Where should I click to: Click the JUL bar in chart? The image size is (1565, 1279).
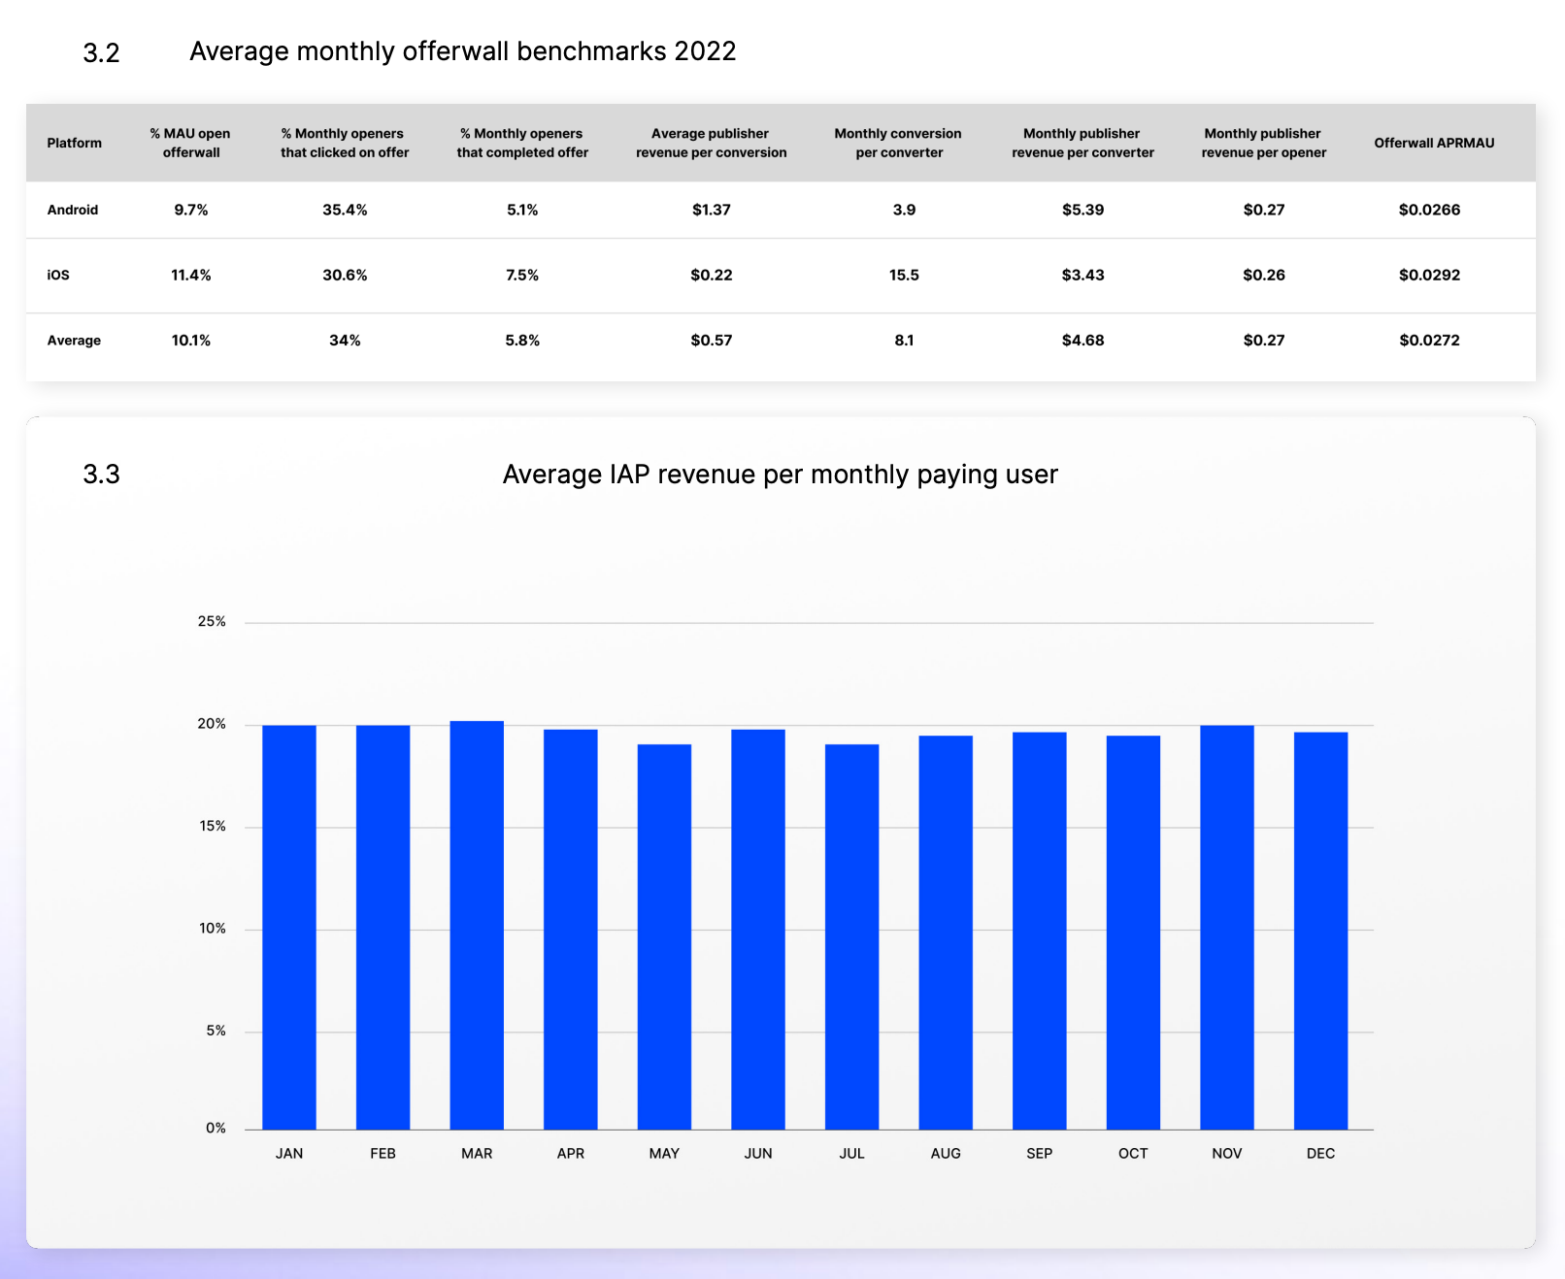852,936
